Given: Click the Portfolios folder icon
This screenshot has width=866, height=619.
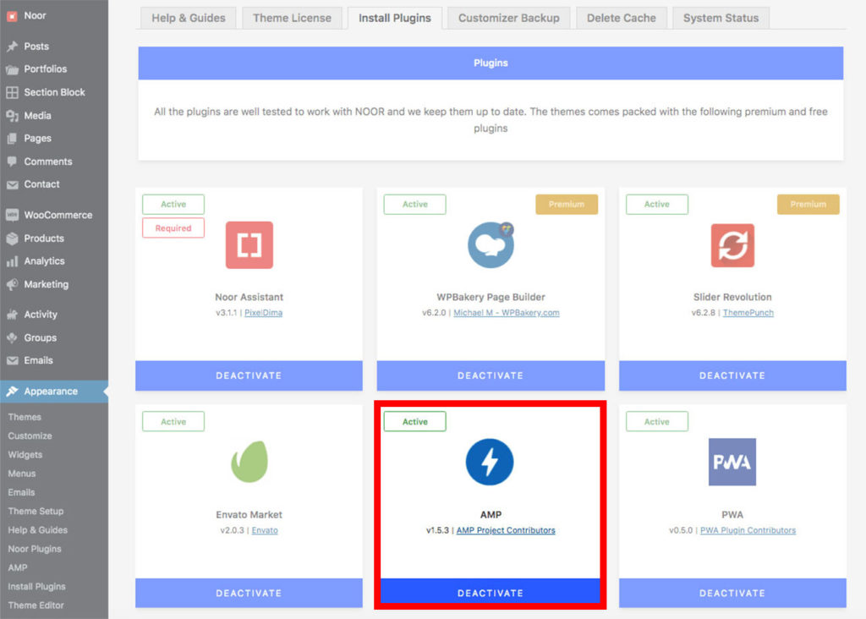Looking at the screenshot, I should click(x=12, y=69).
